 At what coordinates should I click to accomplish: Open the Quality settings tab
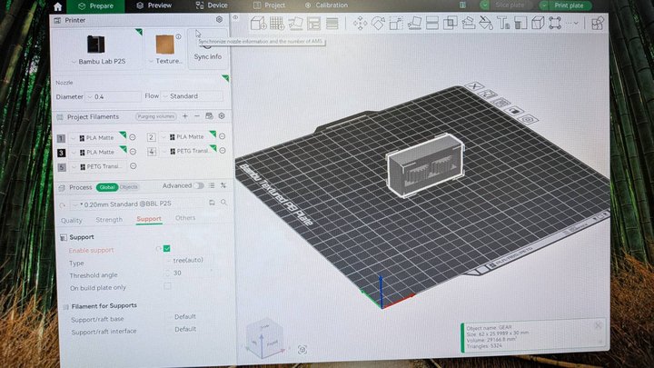tap(72, 220)
